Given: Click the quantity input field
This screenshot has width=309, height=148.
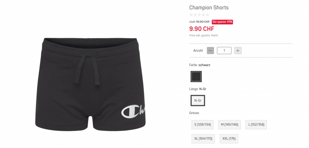Looking at the screenshot, I should 224,51.
